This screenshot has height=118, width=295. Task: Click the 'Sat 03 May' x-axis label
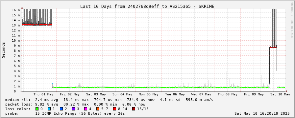click(x=96, y=94)
